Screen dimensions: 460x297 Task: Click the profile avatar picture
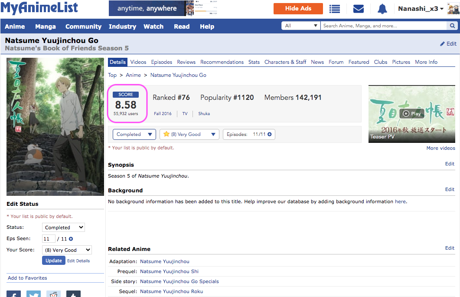coord(453,9)
